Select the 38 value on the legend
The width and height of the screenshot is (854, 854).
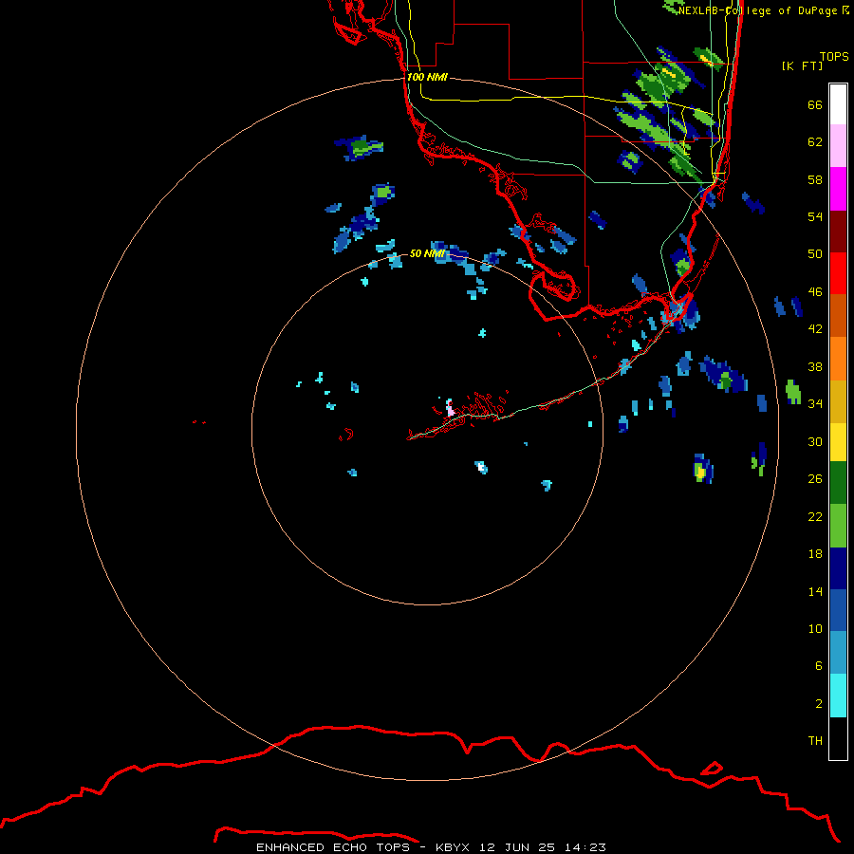[815, 366]
